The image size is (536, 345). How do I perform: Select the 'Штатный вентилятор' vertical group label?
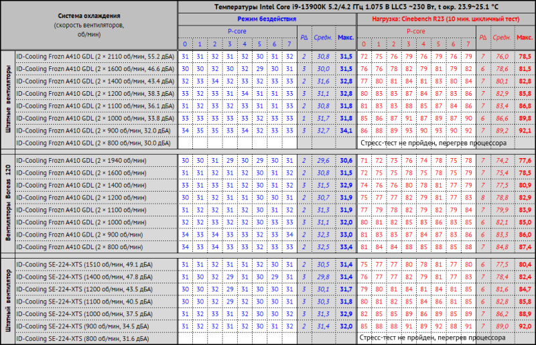click(8, 301)
